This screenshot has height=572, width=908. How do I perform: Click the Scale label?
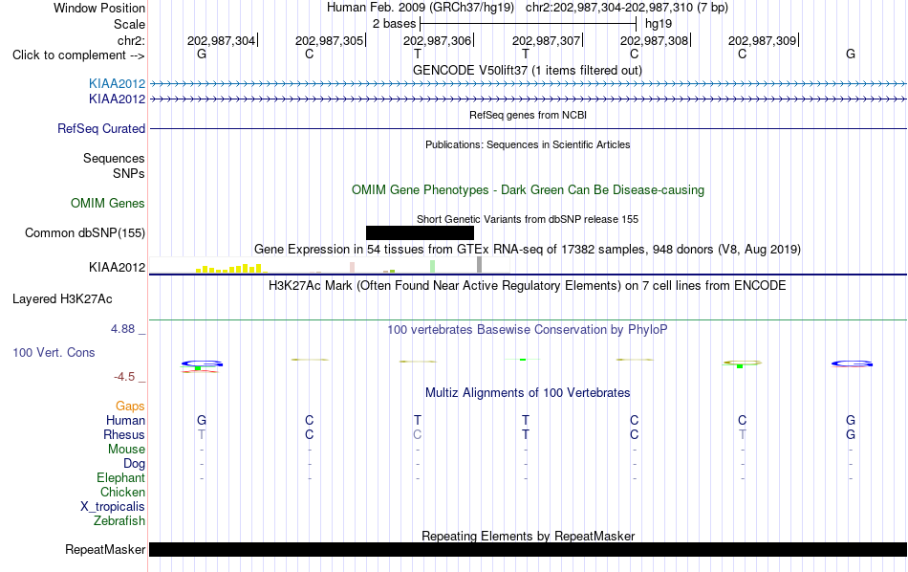pyautogui.click(x=129, y=24)
